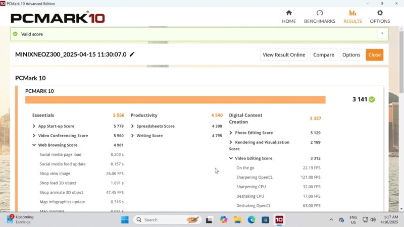Open the HOME tab
Viewport: 404px width, 227px height.
click(x=289, y=17)
